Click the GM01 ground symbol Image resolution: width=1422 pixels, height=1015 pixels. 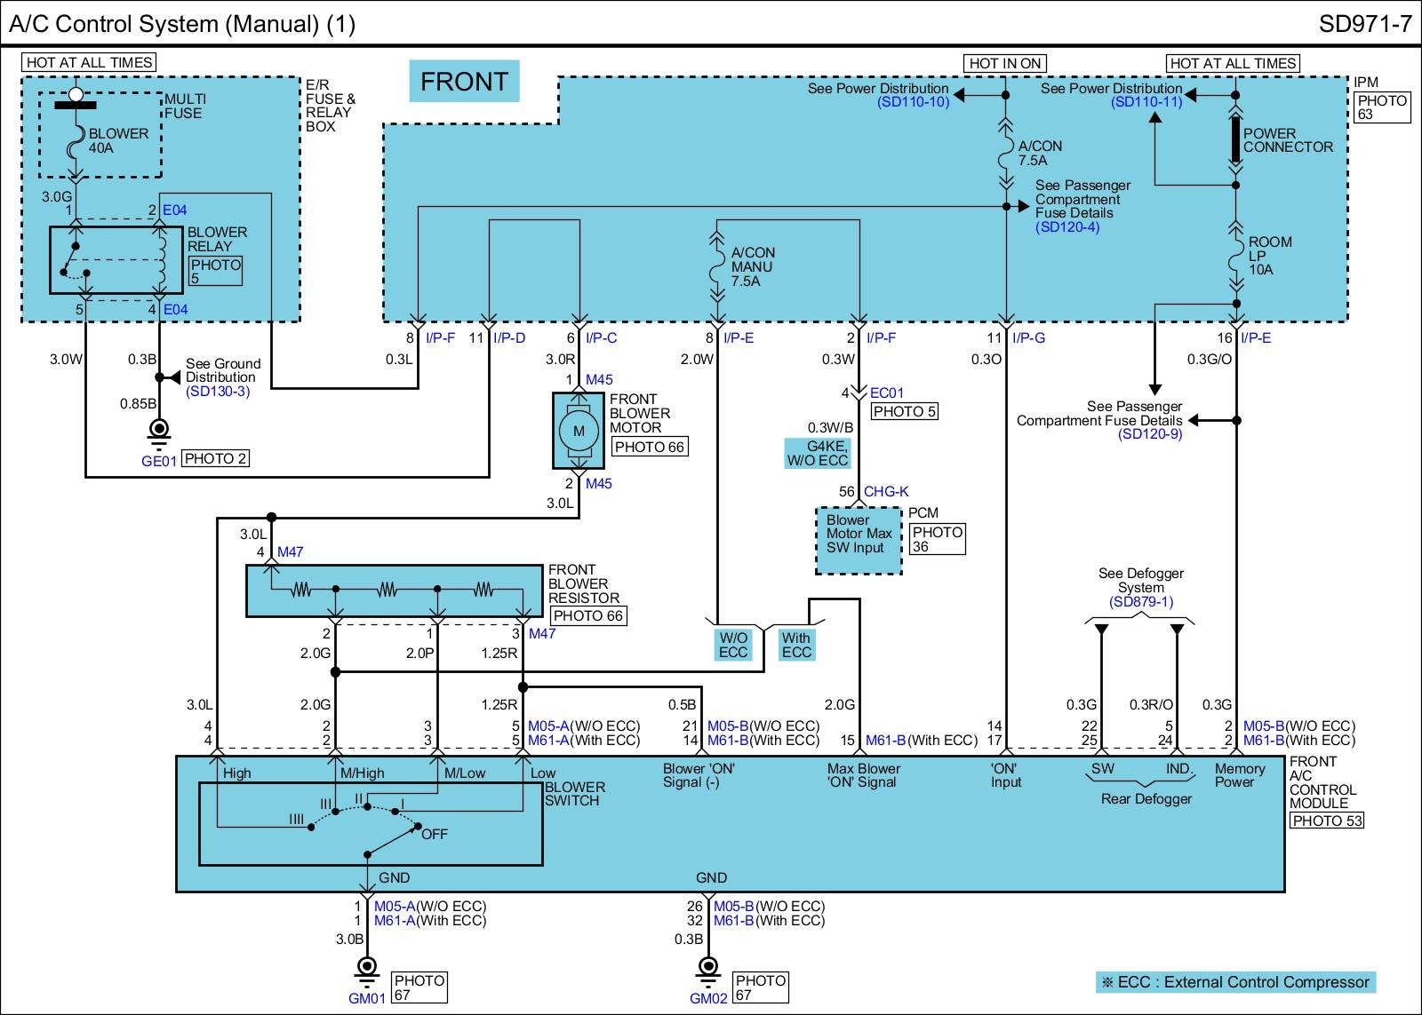[x=366, y=967]
